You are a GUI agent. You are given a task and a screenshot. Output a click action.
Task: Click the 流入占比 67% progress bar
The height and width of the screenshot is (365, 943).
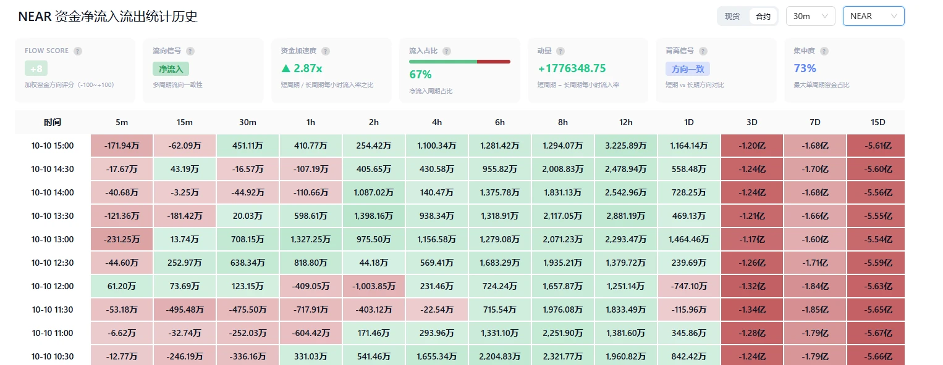coord(460,62)
